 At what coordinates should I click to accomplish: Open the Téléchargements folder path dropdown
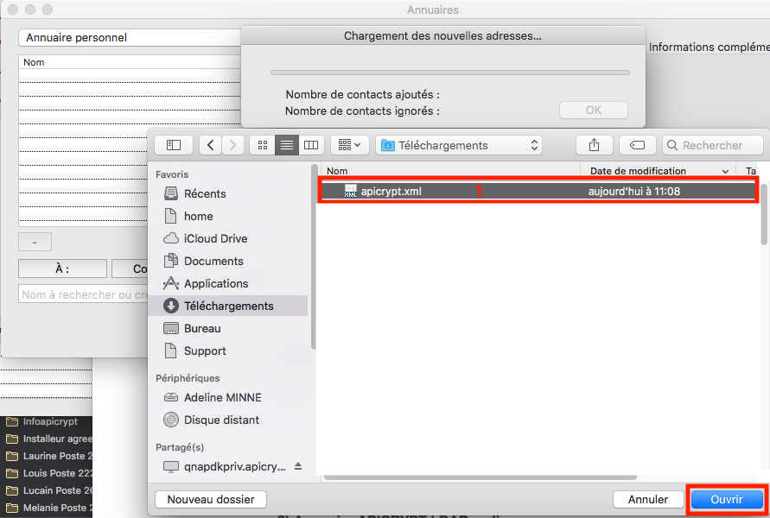(x=461, y=145)
